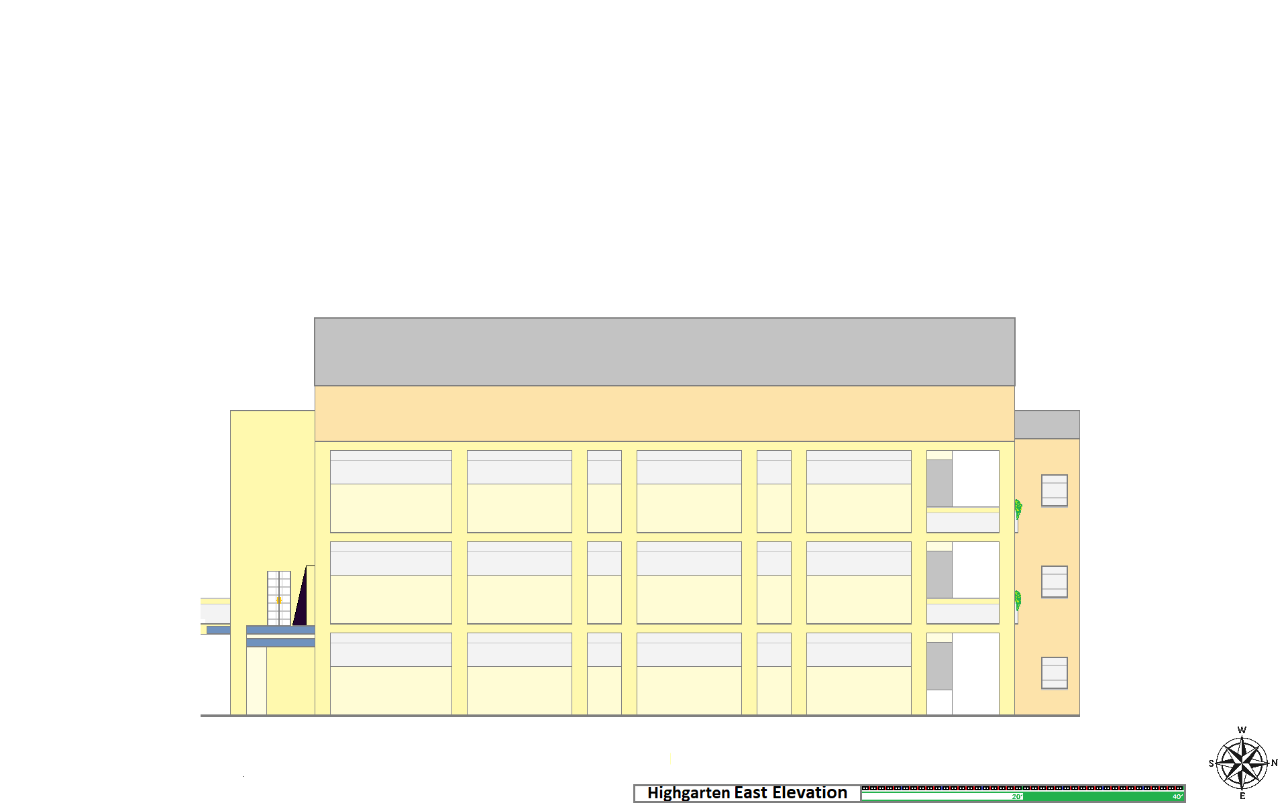Viewport: 1288px width, 805px height.
Task: Select the gray roof rectangle
Action: coord(664,352)
